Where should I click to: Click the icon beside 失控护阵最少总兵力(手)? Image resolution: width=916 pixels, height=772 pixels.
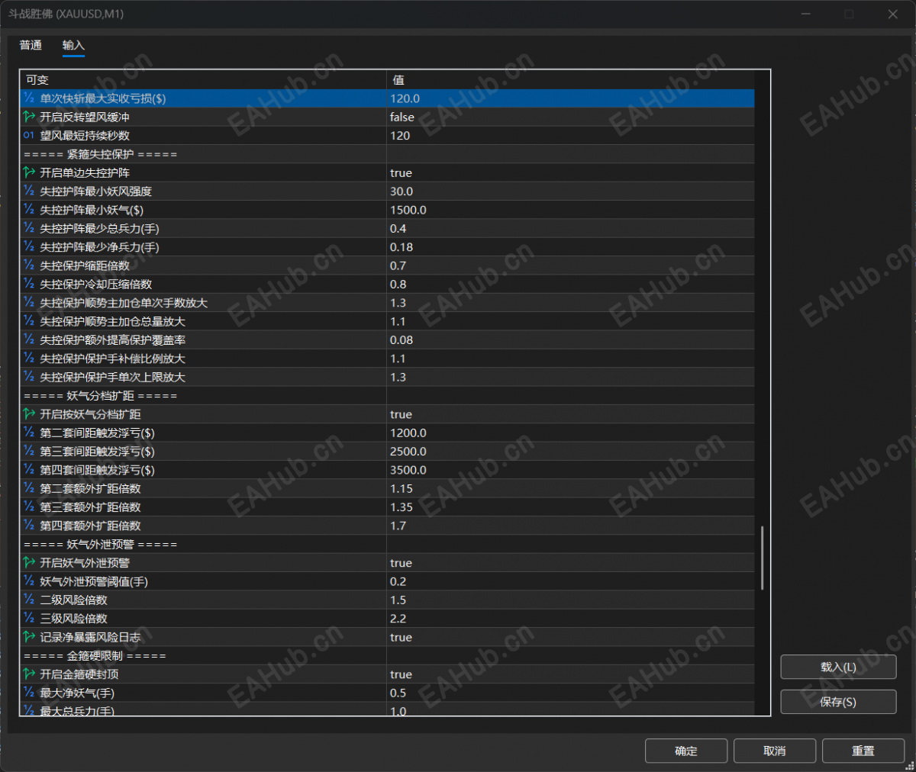click(29, 228)
